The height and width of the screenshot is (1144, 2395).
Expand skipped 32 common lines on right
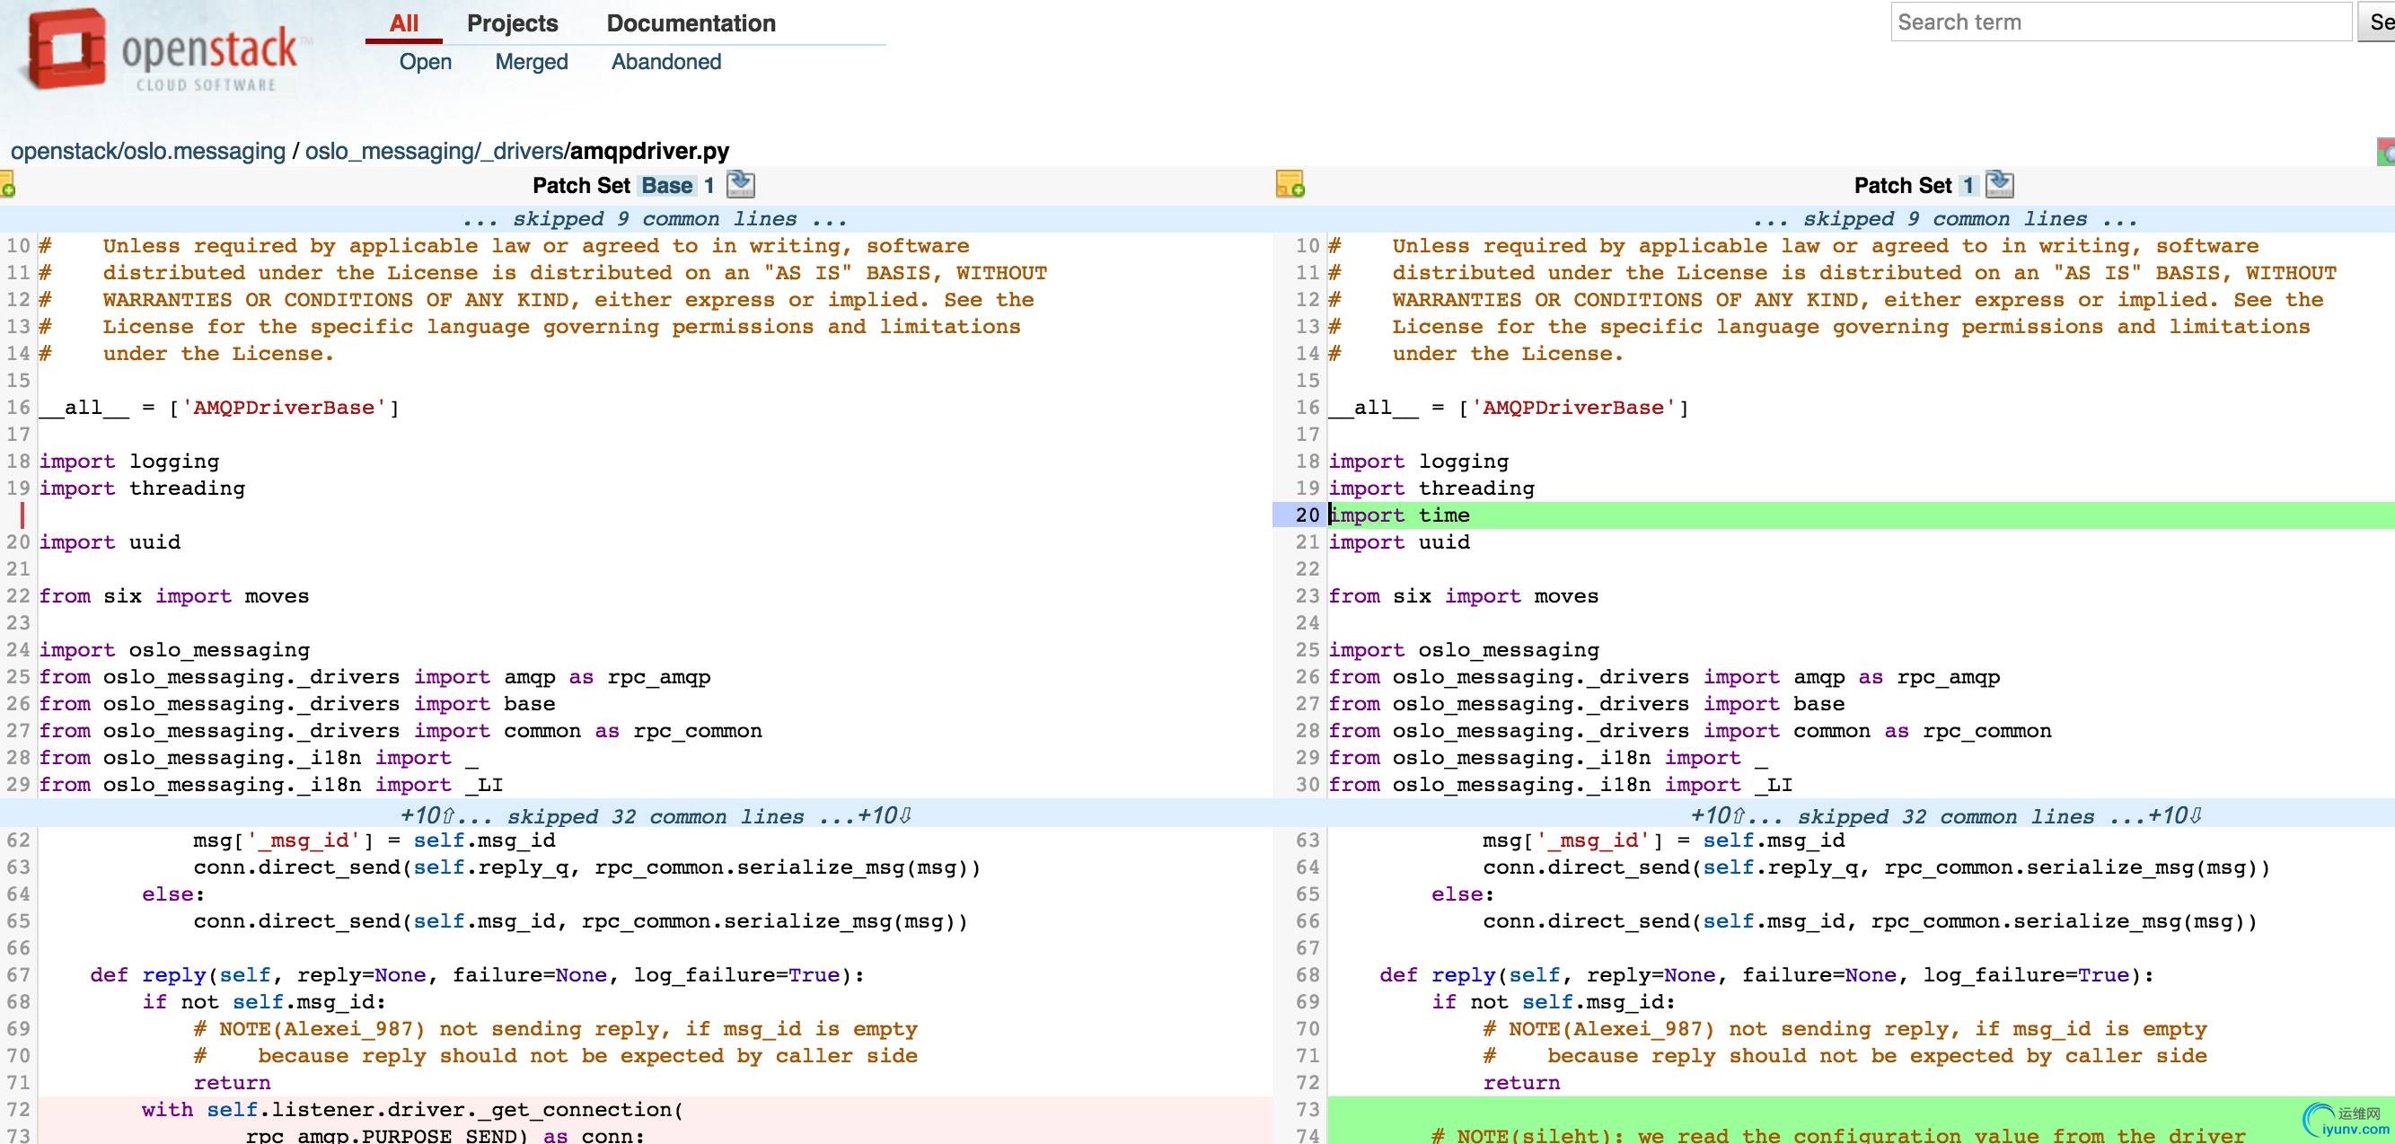click(1946, 817)
